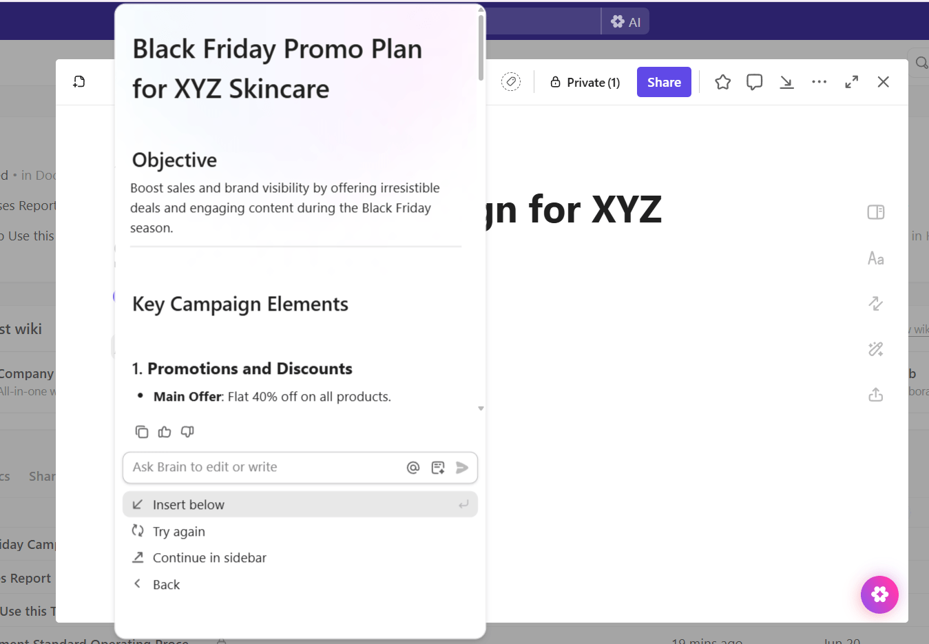Open @ mentions in the Brain prompt box

413,468
